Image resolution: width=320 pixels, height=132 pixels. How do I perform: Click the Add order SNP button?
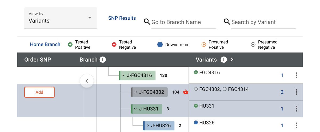tap(39, 92)
